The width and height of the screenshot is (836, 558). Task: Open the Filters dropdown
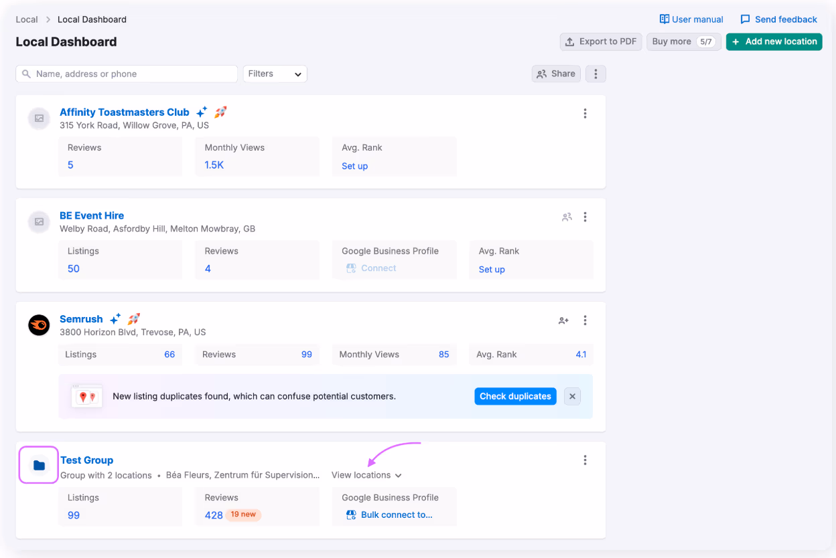pos(275,74)
